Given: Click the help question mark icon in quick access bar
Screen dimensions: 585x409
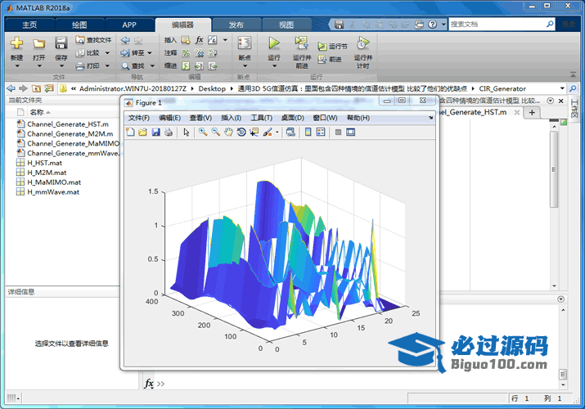Looking at the screenshot, I should pos(432,25).
